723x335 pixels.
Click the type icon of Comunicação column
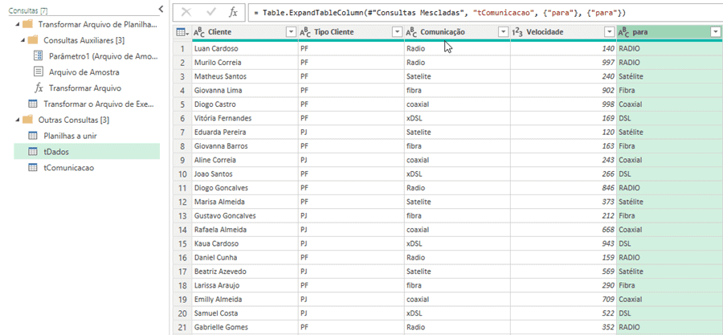coord(411,32)
